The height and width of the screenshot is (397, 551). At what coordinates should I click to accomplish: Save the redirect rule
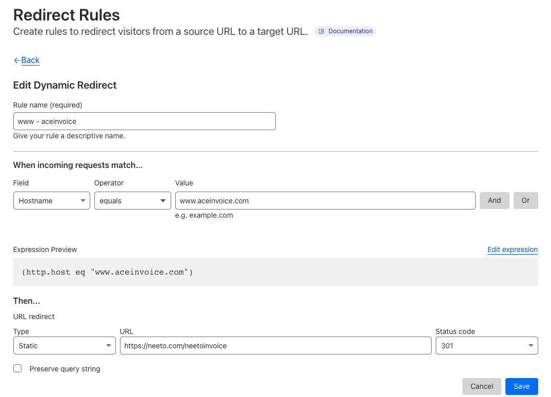[x=521, y=386]
